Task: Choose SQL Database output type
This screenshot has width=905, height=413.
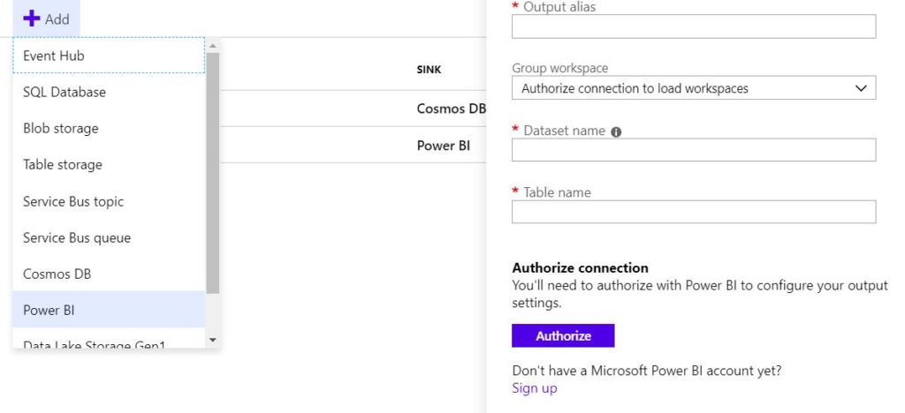Action: coord(109,92)
